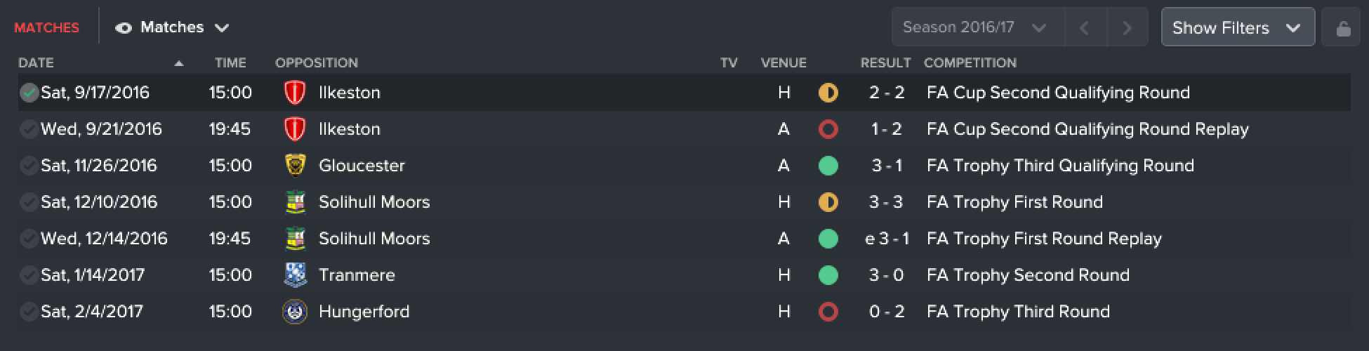Click the draw indicator for the Ilkeston home match
Image resolution: width=1369 pixels, height=351 pixels.
(828, 93)
